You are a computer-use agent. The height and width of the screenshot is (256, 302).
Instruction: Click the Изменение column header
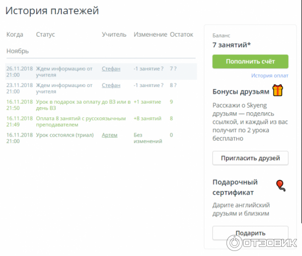pyautogui.click(x=150, y=35)
